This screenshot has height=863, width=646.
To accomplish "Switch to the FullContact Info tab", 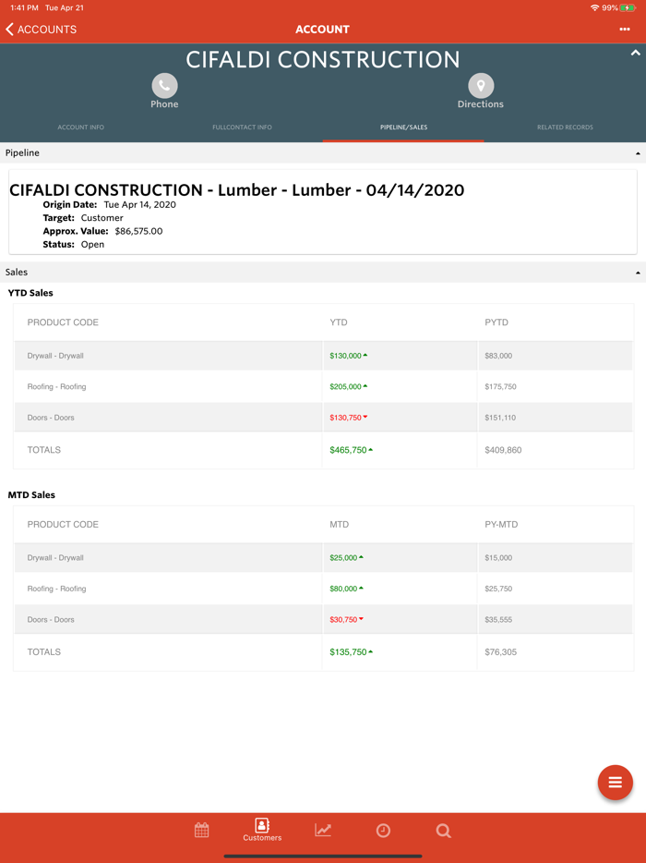I will click(x=242, y=128).
